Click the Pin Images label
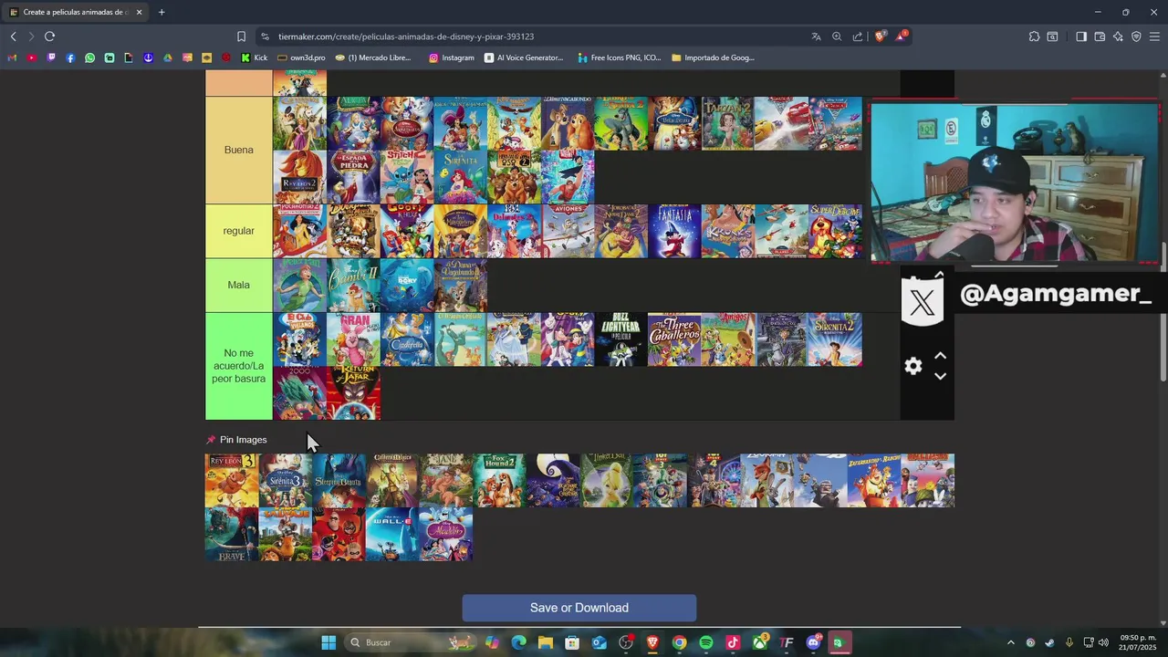The image size is (1168, 657). tap(244, 440)
